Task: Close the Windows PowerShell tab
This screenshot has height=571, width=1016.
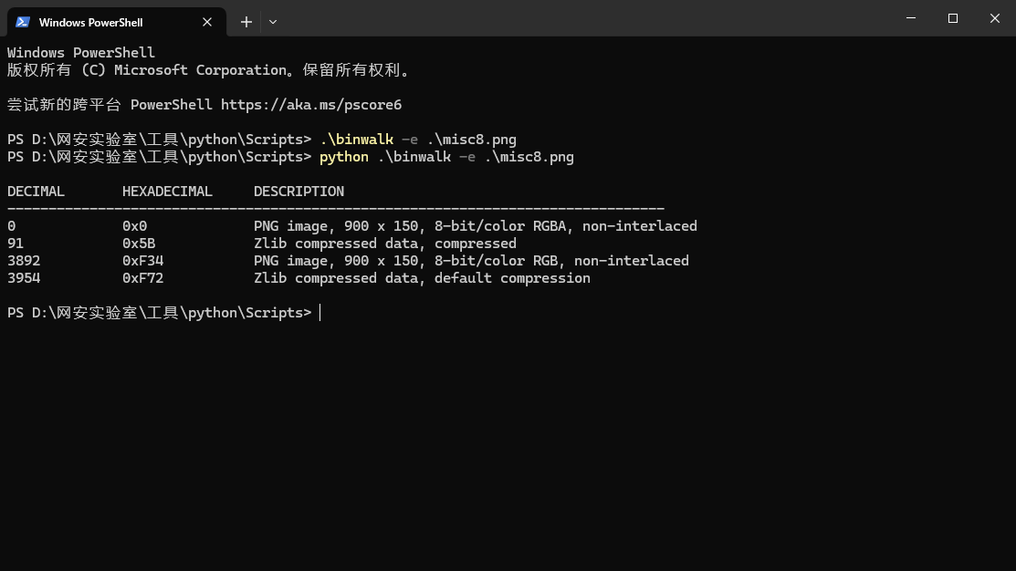Action: click(207, 22)
